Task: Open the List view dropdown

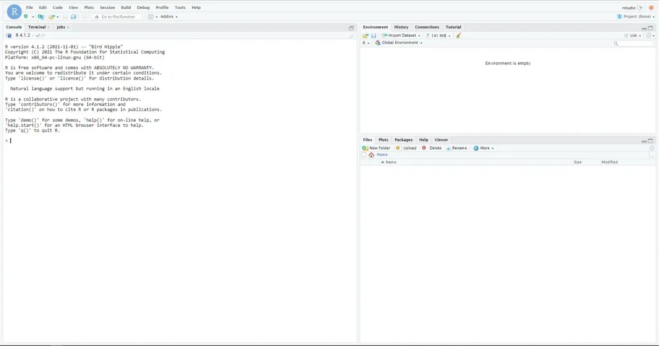Action: [633, 36]
